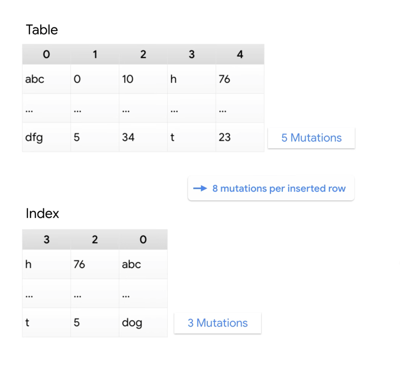Image resolution: width=400 pixels, height=366 pixels.
Task: Select the Table heading text
Action: [x=42, y=30]
